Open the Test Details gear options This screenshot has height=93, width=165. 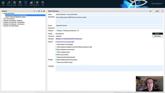point(150,11)
